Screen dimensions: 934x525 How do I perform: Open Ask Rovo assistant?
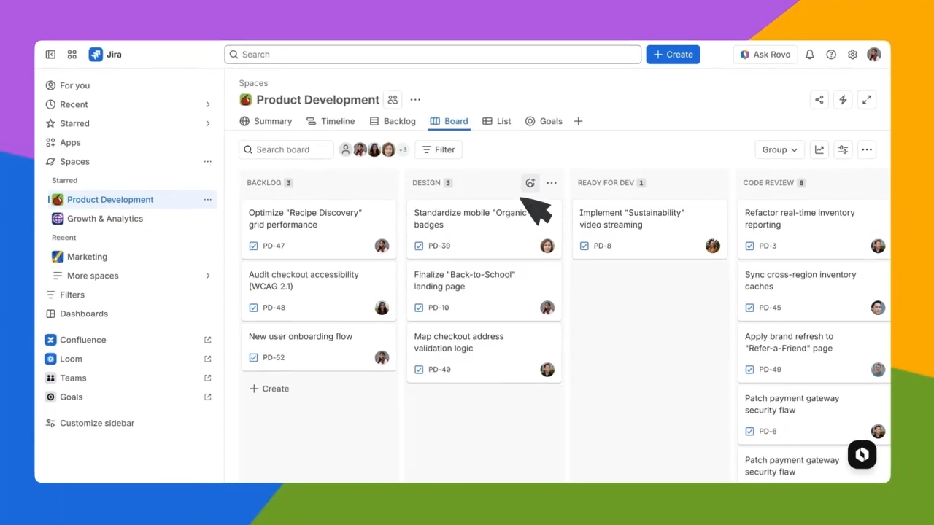765,55
